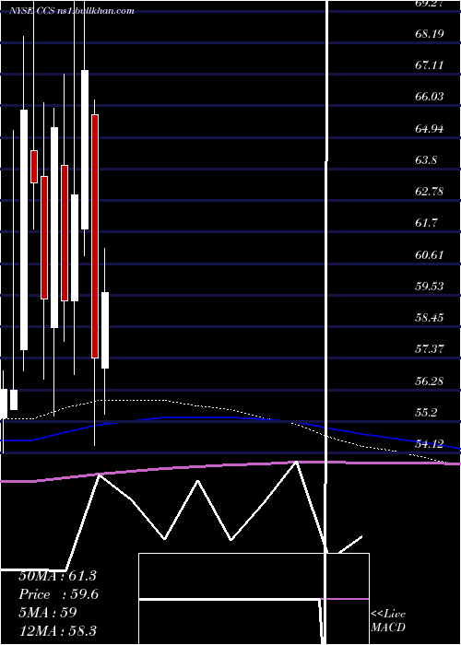Click the Price : 59.6 legend value
Screen dimensions: 461x645
(x=59, y=594)
